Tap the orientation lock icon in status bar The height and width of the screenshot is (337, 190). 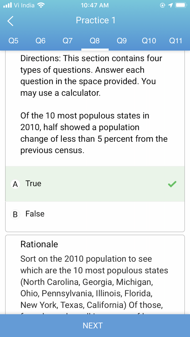[163, 5]
